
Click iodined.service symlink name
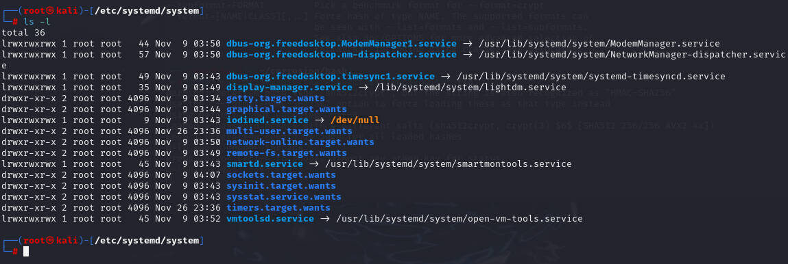point(267,120)
